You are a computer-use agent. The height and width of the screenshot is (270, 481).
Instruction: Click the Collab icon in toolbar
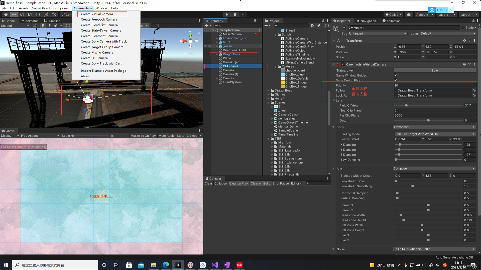[394, 14]
